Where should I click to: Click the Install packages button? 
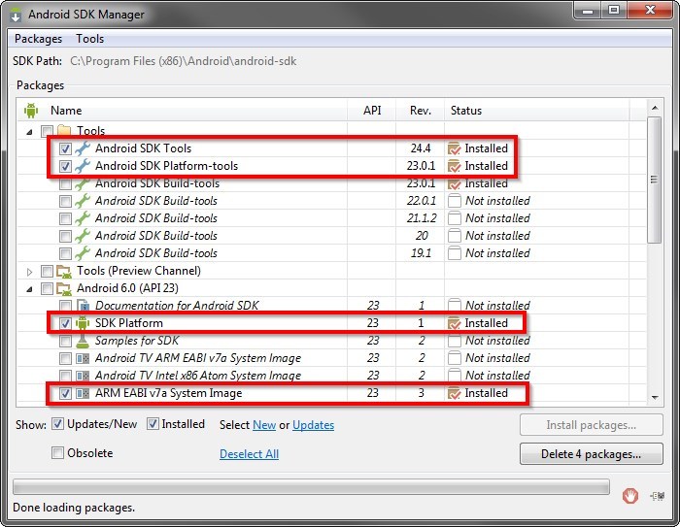(x=591, y=425)
